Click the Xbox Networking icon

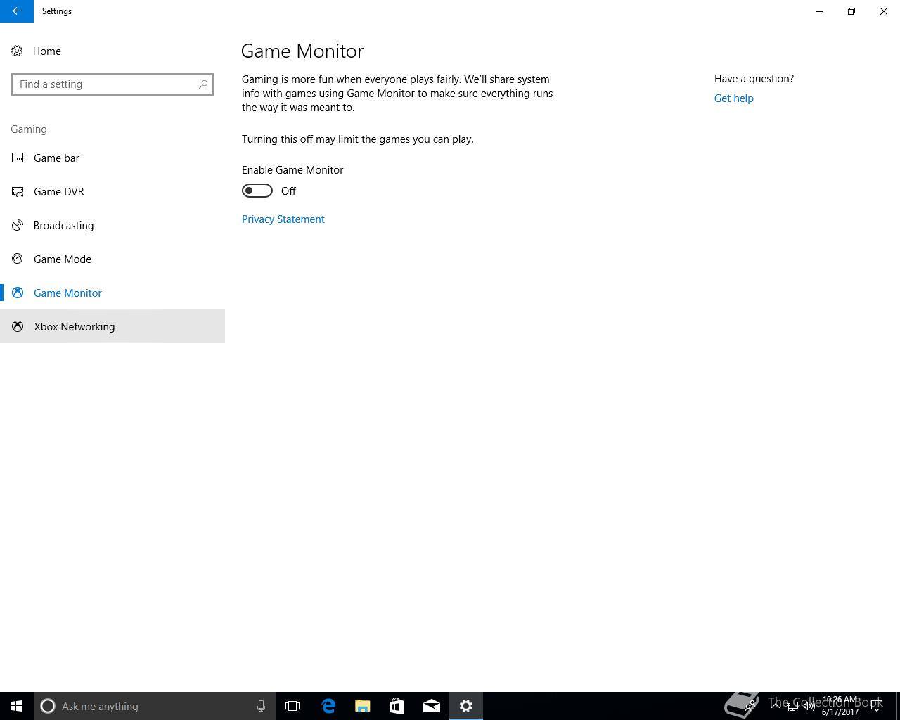tap(18, 326)
